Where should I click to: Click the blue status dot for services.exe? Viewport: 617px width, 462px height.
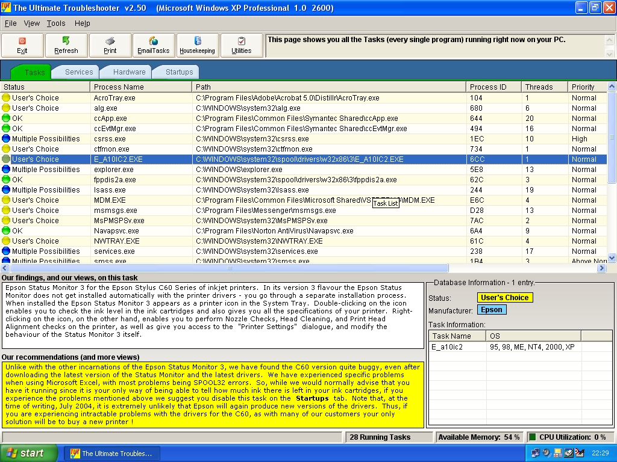(6, 251)
